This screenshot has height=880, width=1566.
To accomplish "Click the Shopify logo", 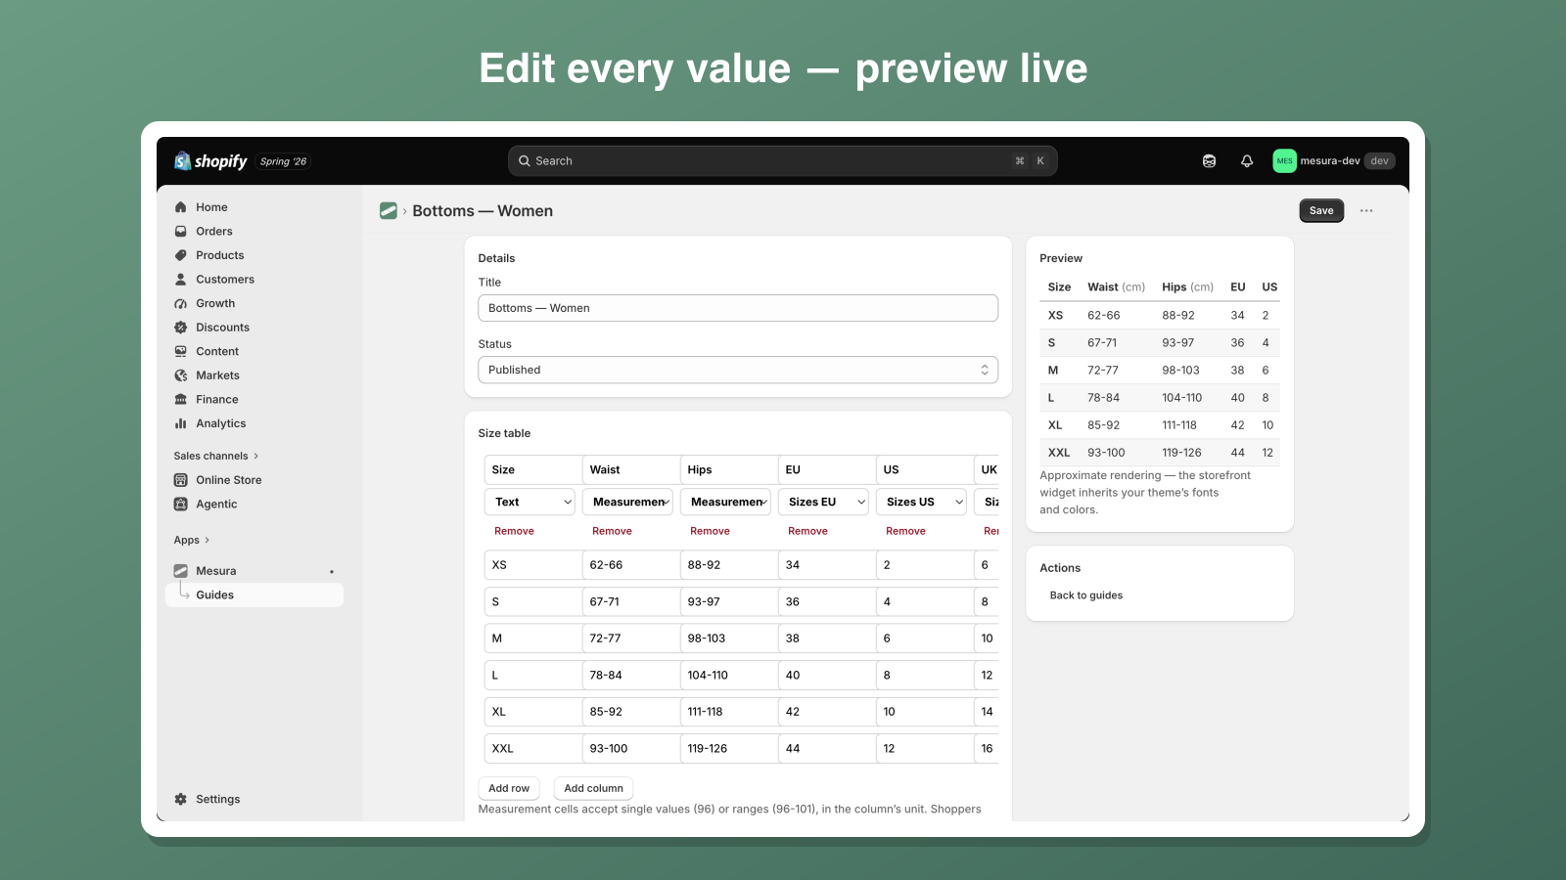I will [210, 161].
